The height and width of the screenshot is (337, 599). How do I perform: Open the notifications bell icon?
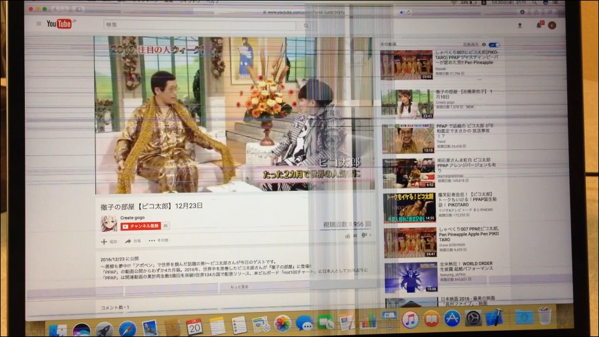click(539, 25)
